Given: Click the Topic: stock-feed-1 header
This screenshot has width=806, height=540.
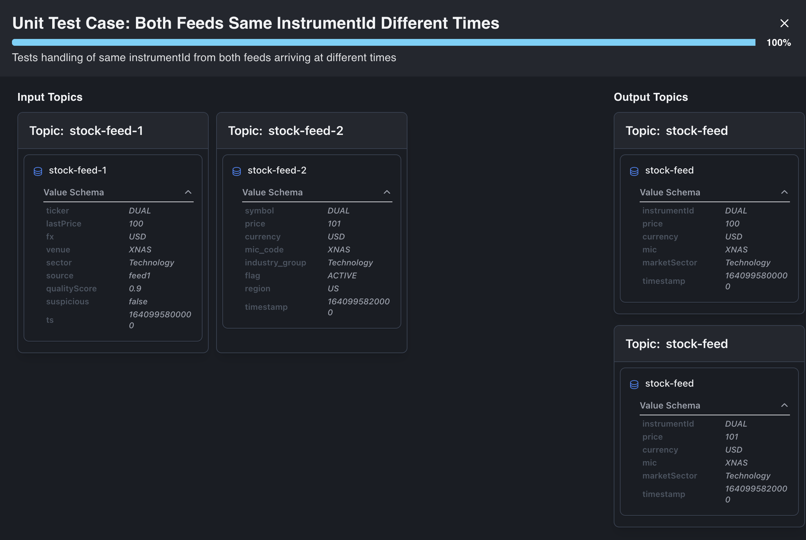Looking at the screenshot, I should pyautogui.click(x=86, y=131).
